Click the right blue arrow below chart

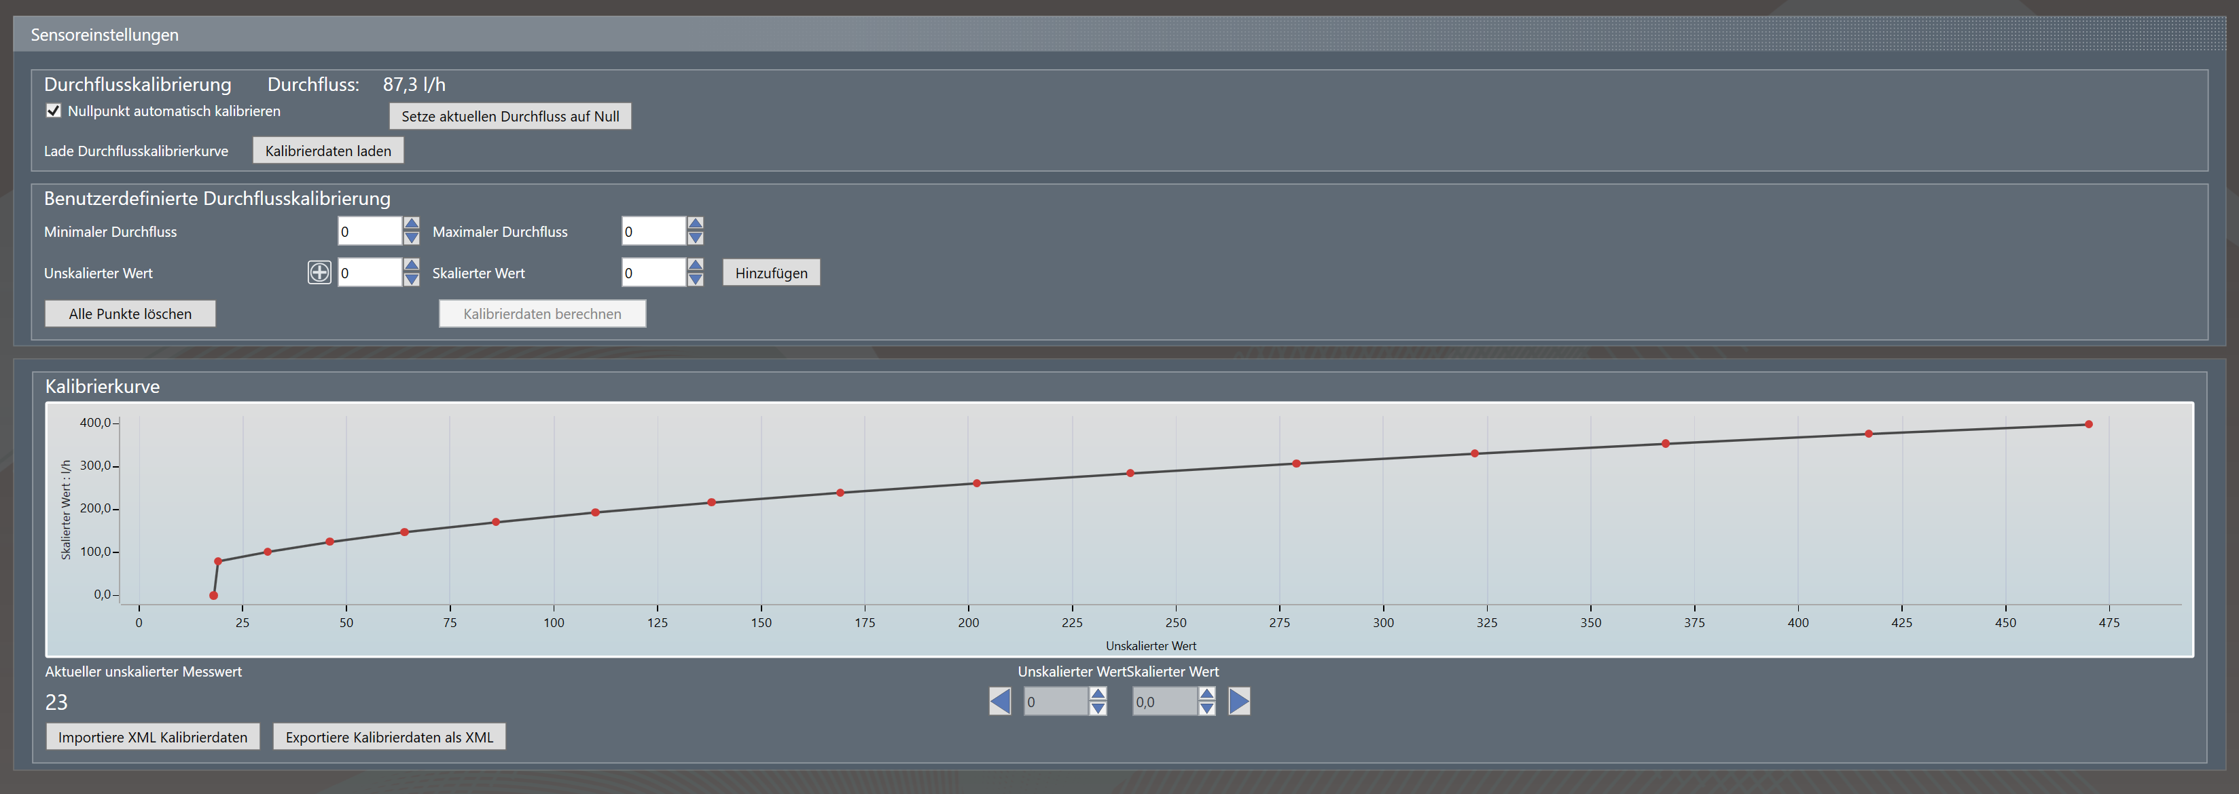pyautogui.click(x=1238, y=701)
